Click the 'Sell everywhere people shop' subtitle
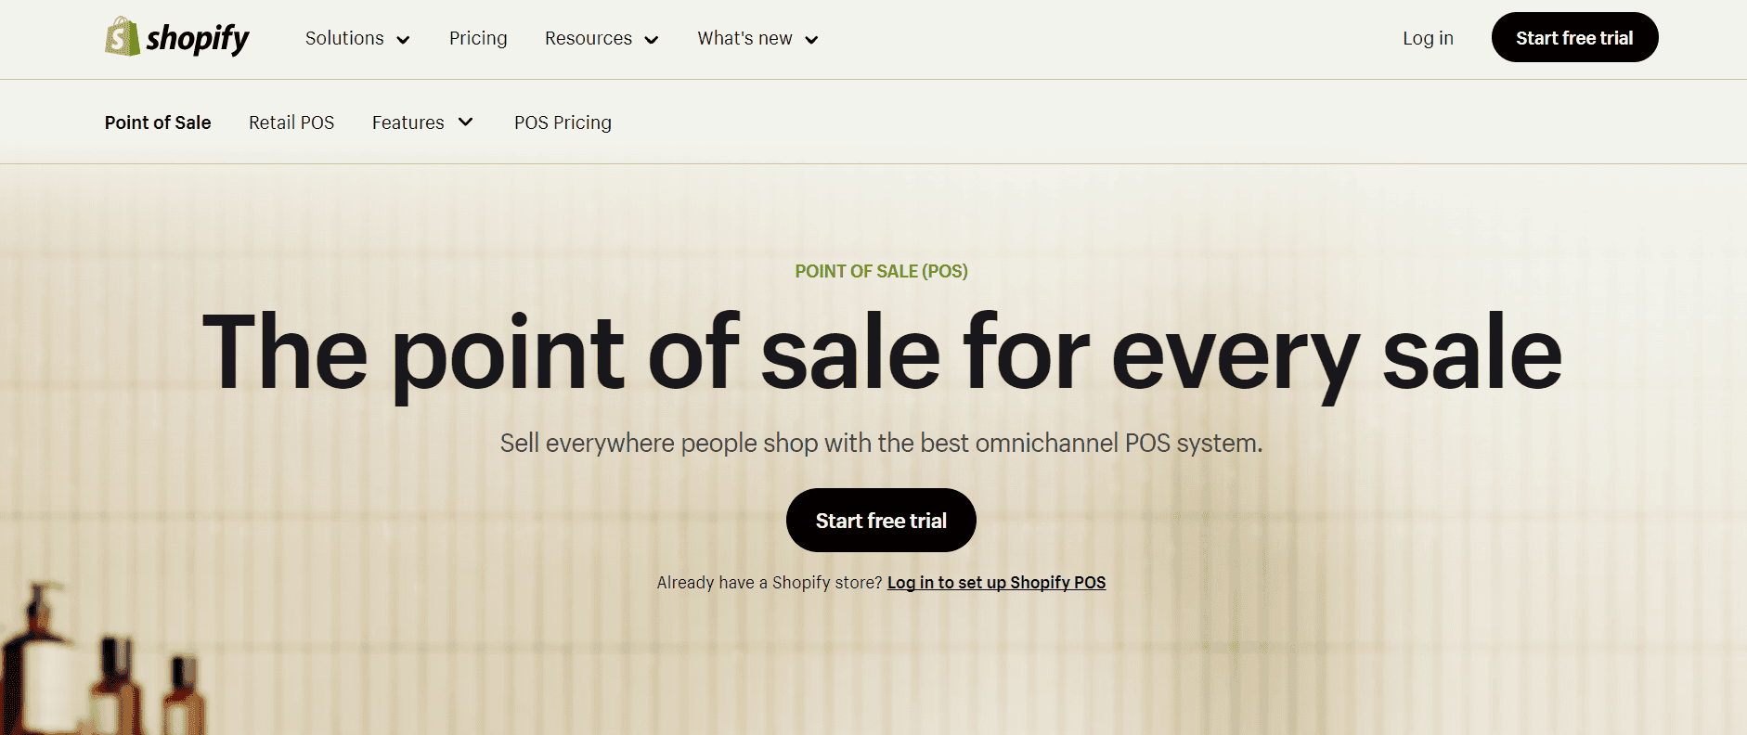 coord(881,444)
